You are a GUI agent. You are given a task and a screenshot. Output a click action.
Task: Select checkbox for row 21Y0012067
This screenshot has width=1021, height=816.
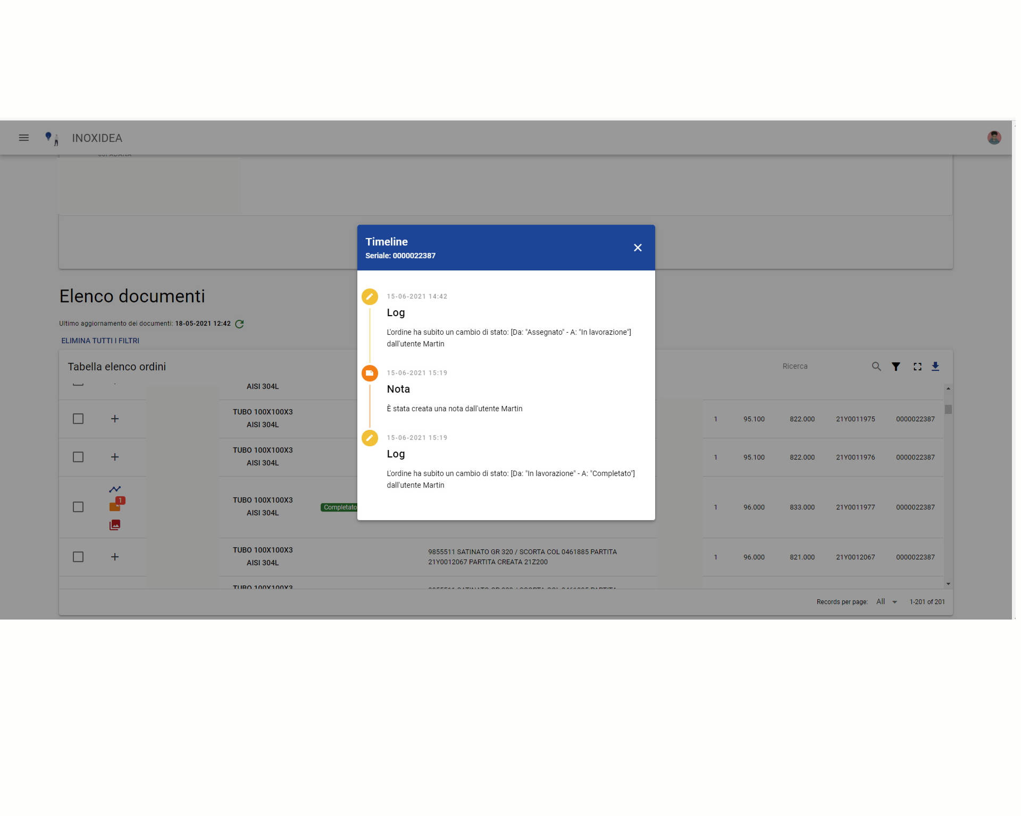pyautogui.click(x=78, y=557)
